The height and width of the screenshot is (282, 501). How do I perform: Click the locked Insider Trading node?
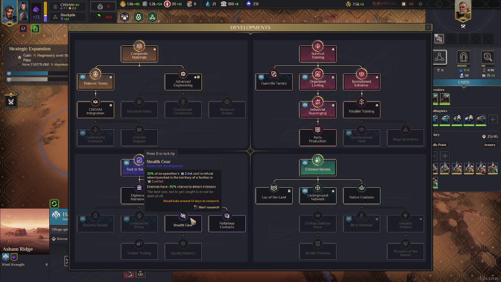click(139, 251)
